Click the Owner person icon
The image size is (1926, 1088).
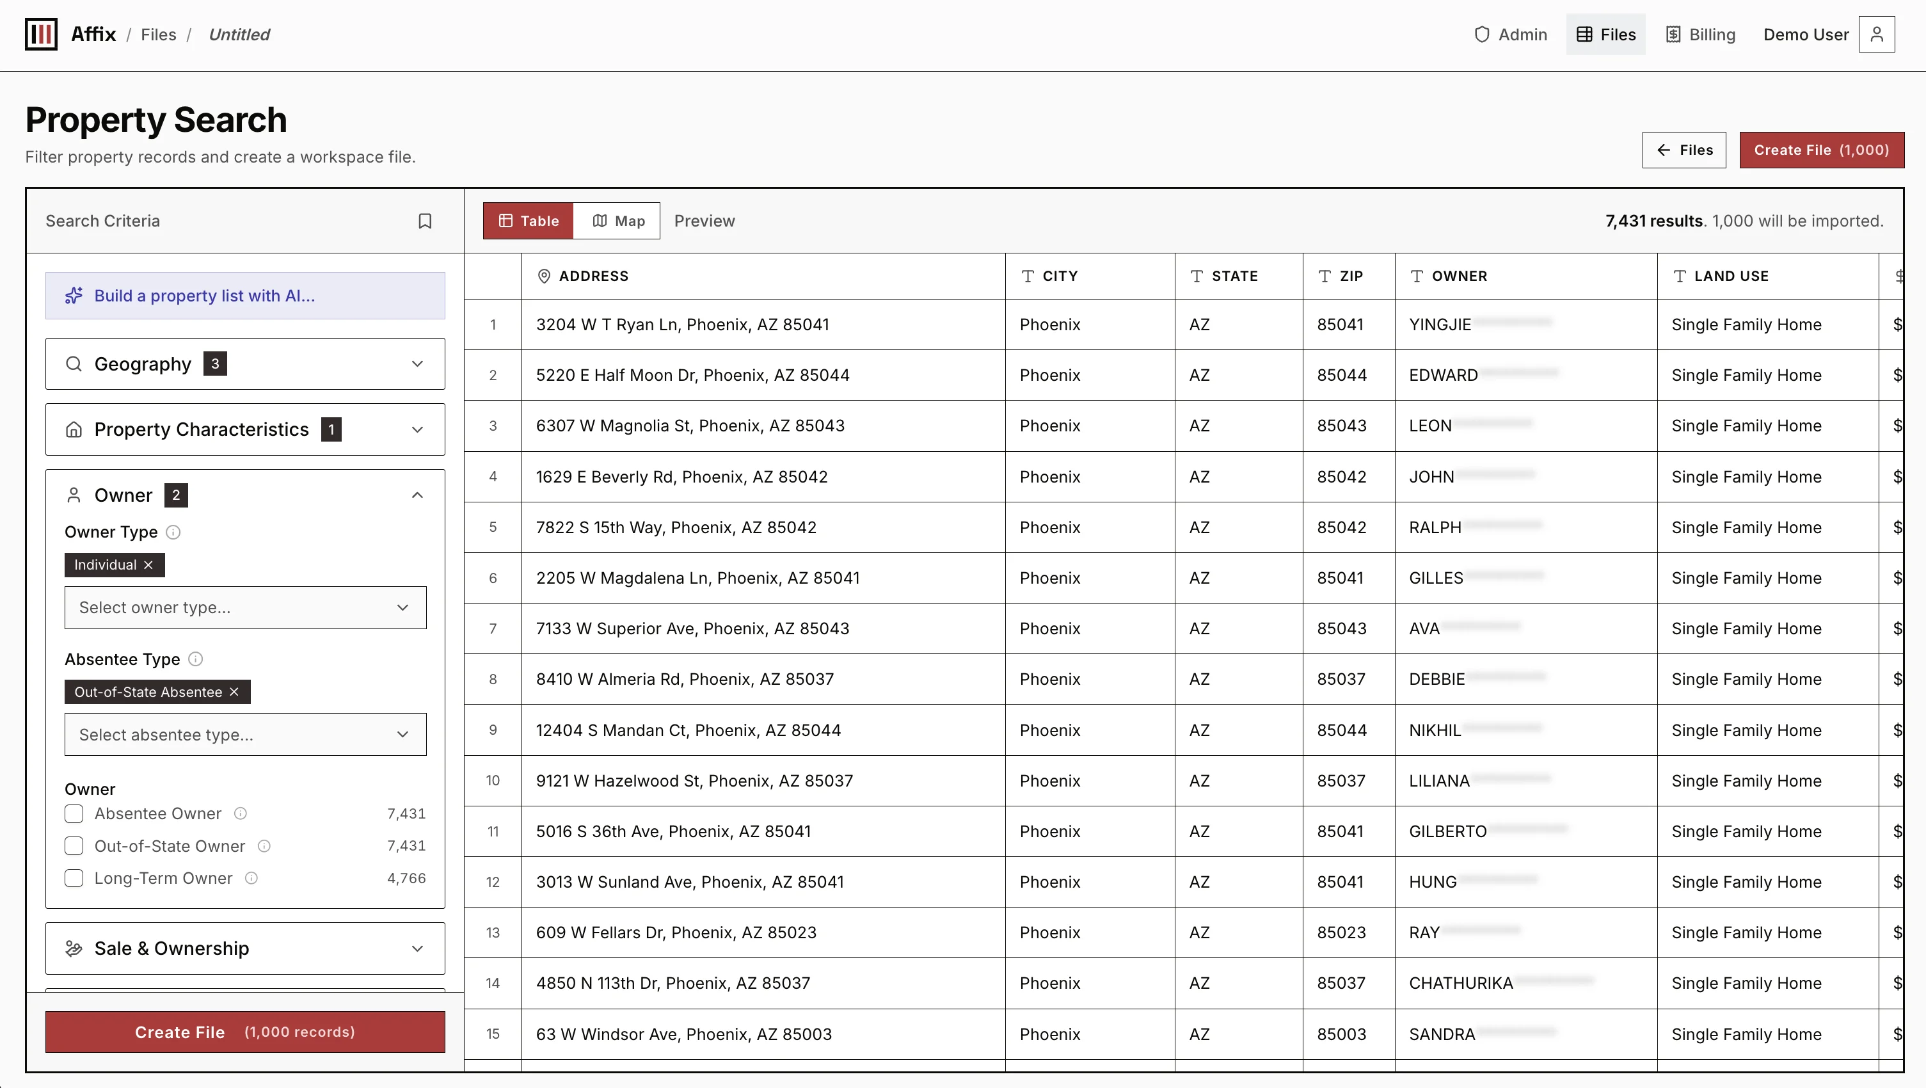74,495
